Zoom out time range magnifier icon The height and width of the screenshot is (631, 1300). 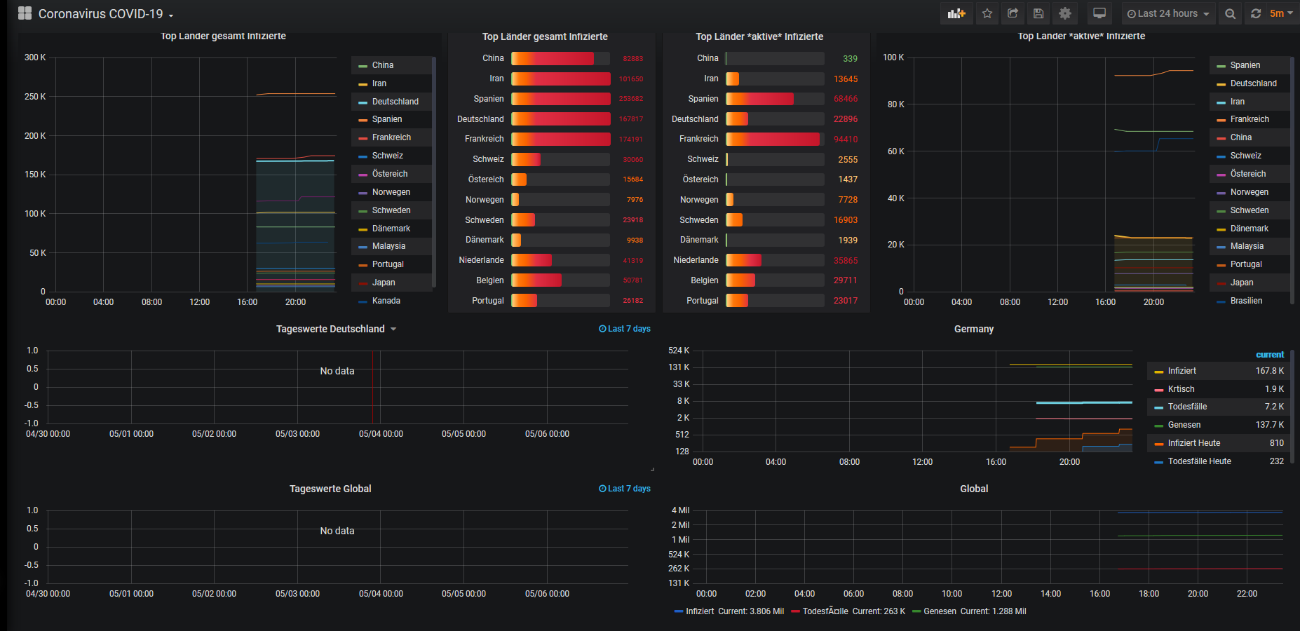[1230, 13]
